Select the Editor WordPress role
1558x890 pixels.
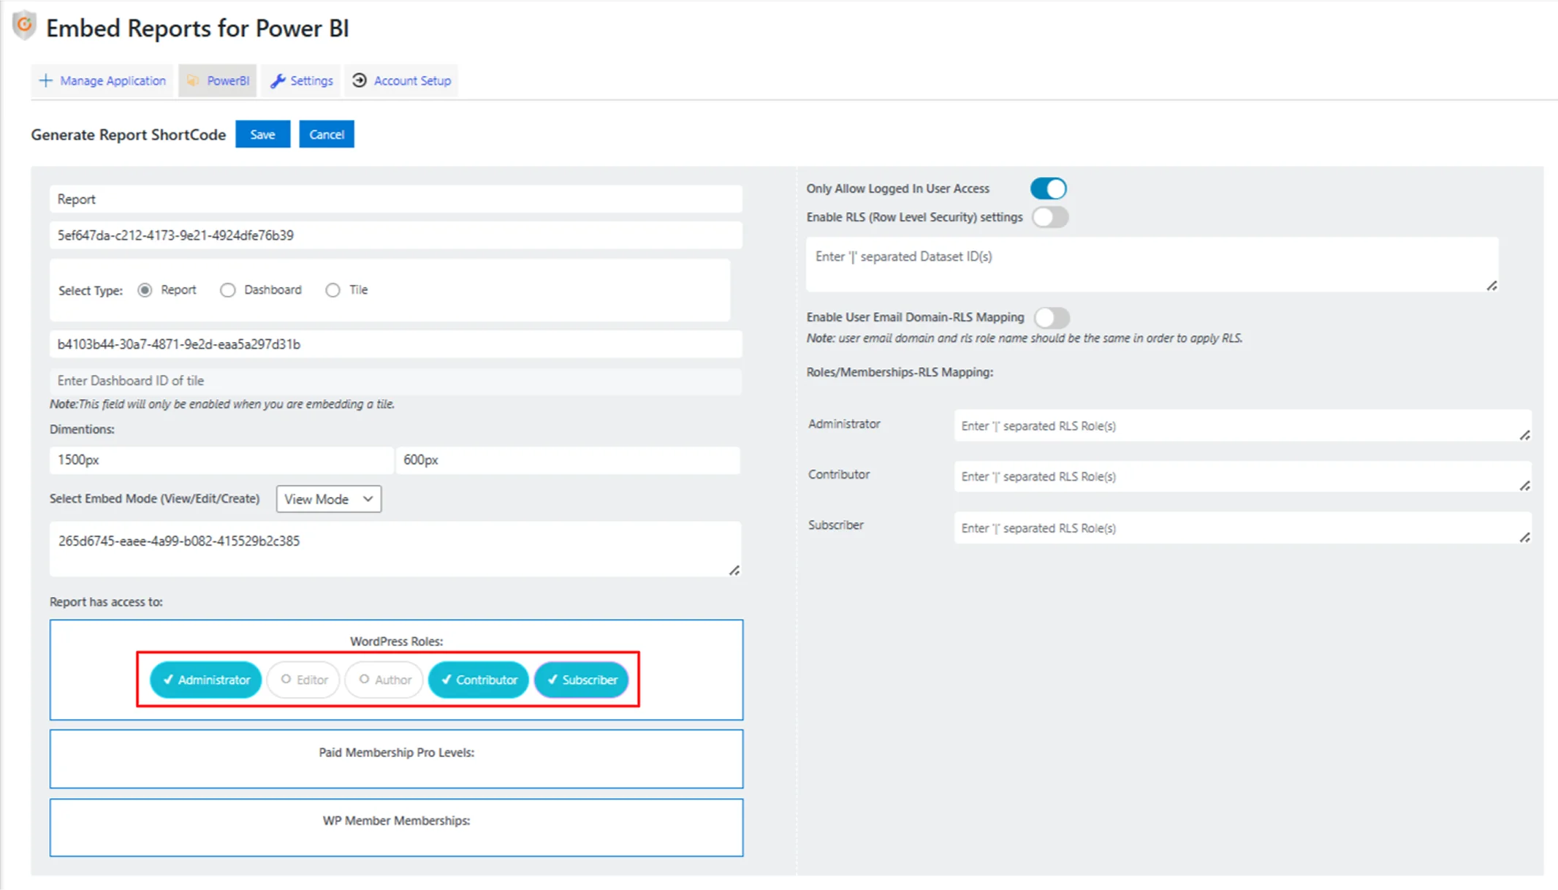pos(304,680)
